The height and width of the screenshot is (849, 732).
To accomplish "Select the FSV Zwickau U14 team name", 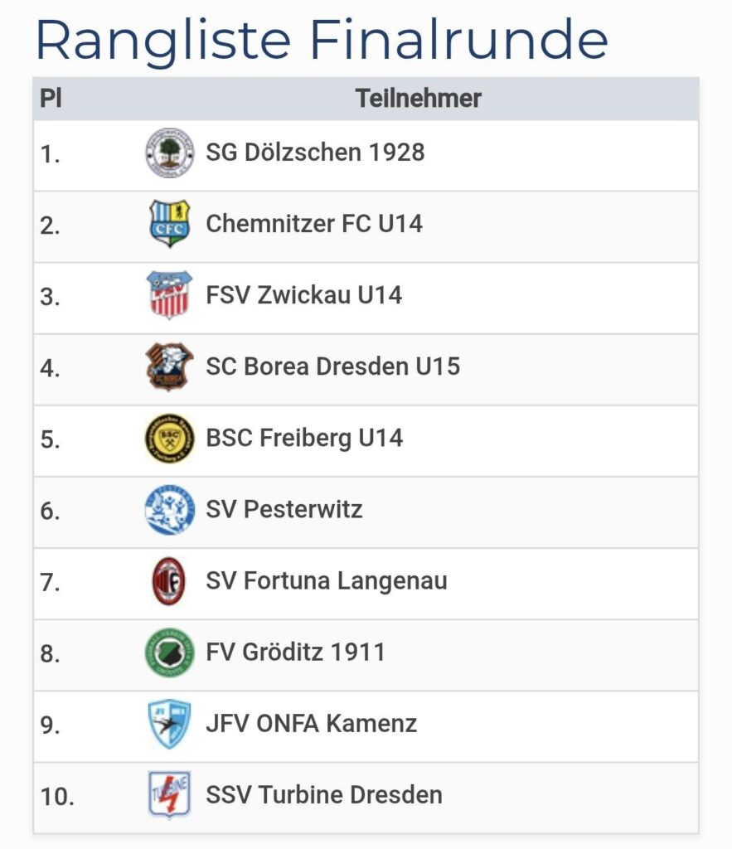I will click(304, 295).
